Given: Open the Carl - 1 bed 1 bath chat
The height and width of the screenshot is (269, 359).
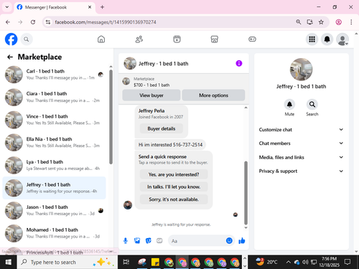Looking at the screenshot, I should [x=55, y=75].
